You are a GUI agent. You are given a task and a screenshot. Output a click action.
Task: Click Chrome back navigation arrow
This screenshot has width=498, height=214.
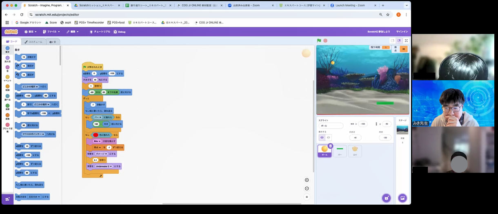(6, 14)
